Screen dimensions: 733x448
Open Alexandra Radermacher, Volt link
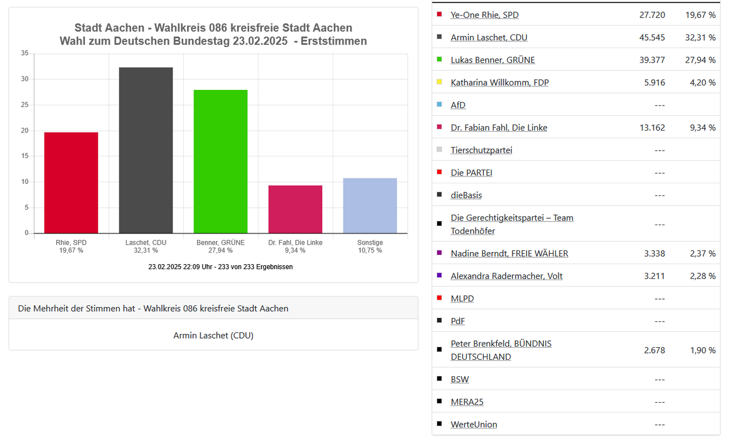(506, 276)
